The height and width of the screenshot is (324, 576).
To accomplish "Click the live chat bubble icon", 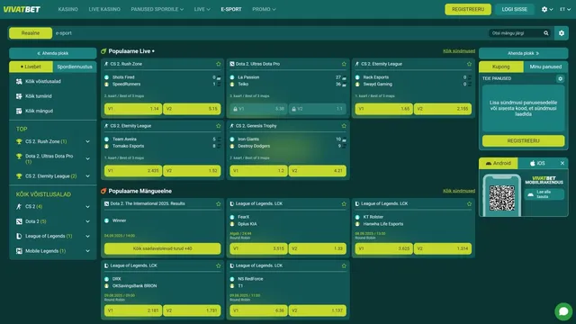I will click(563, 311).
